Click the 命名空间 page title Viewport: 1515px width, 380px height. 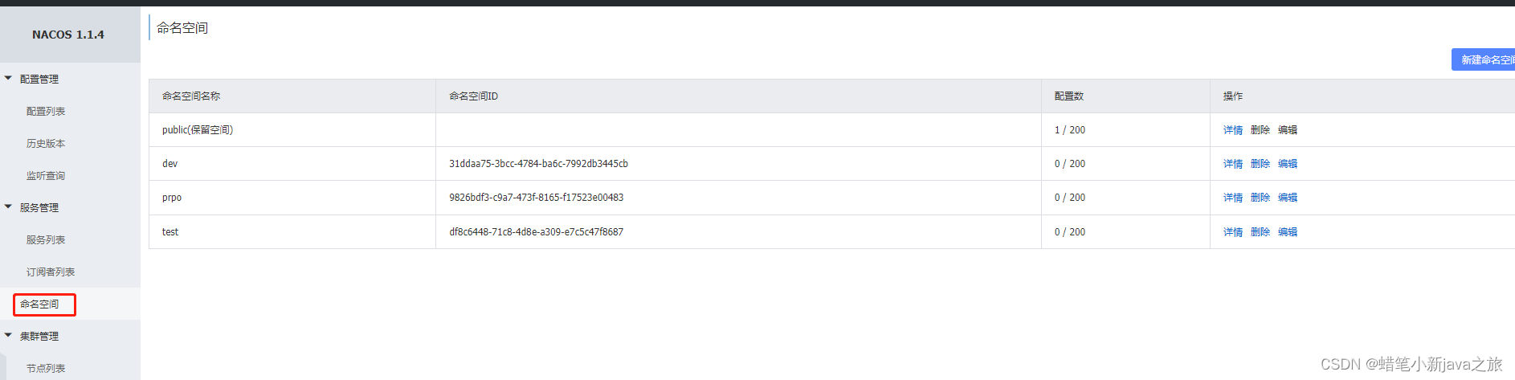coord(182,28)
